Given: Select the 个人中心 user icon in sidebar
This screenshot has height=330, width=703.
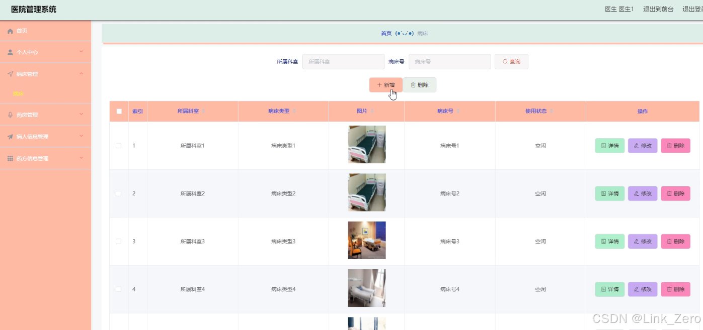Looking at the screenshot, I should point(9,52).
